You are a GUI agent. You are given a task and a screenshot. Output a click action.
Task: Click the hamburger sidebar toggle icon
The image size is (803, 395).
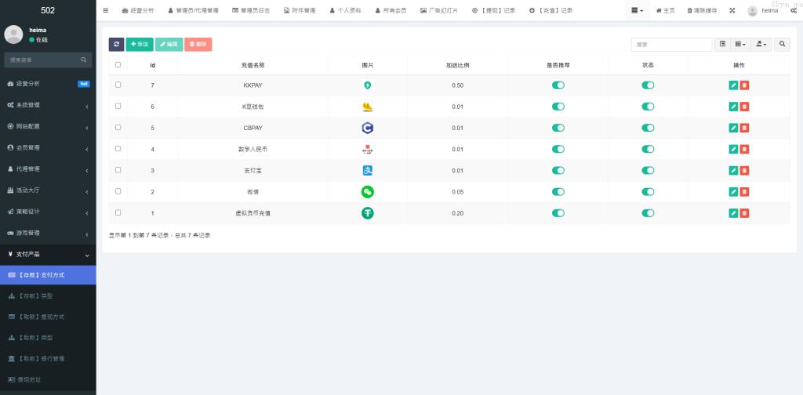[x=106, y=10]
